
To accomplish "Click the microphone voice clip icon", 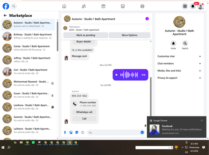I will point(65,132).
